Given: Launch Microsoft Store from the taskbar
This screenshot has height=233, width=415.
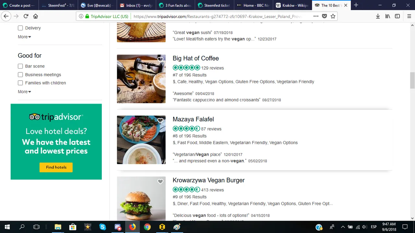Looking at the screenshot, I should click(x=73, y=227).
